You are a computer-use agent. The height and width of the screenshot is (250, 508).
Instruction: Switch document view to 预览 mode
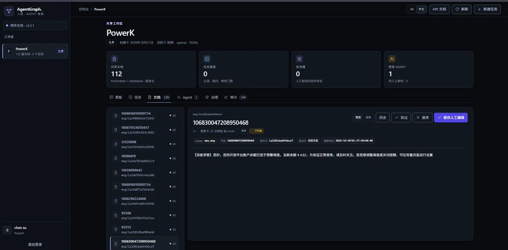coord(358,118)
